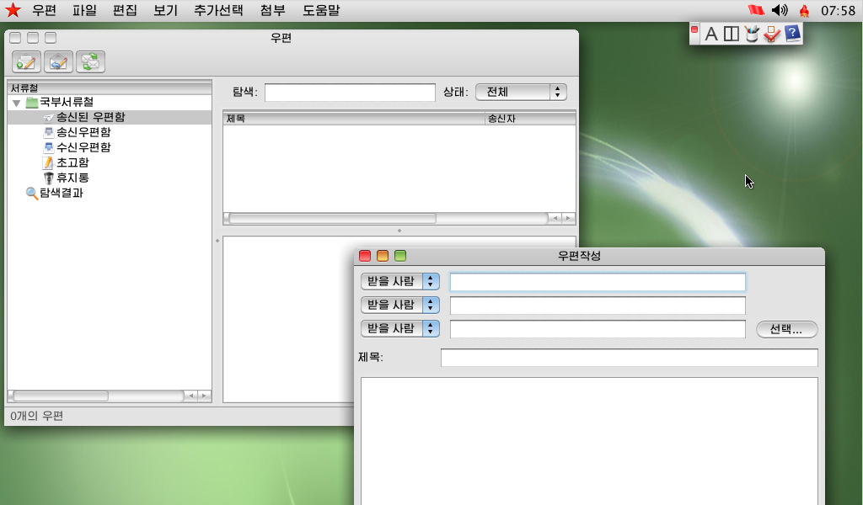Select the 휴지통 trash folder

72,178
